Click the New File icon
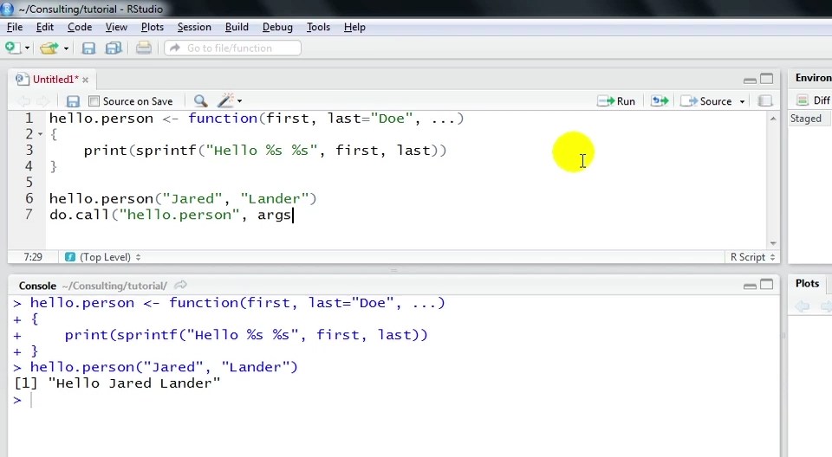The image size is (832, 457). (11, 48)
